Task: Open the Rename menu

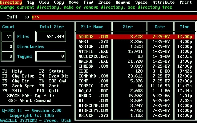Action: tap(123, 2)
